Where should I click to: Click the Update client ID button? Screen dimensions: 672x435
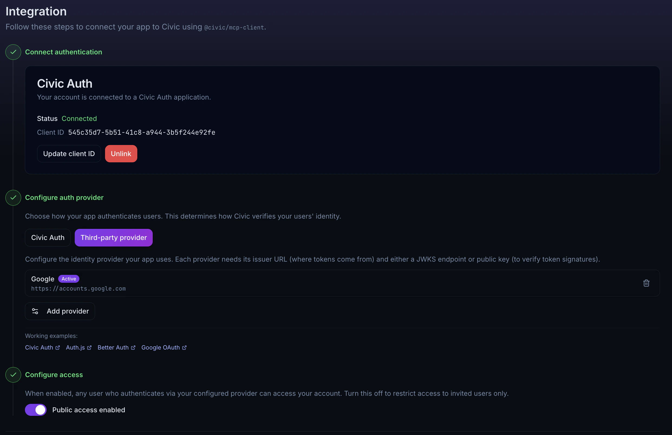pyautogui.click(x=68, y=154)
